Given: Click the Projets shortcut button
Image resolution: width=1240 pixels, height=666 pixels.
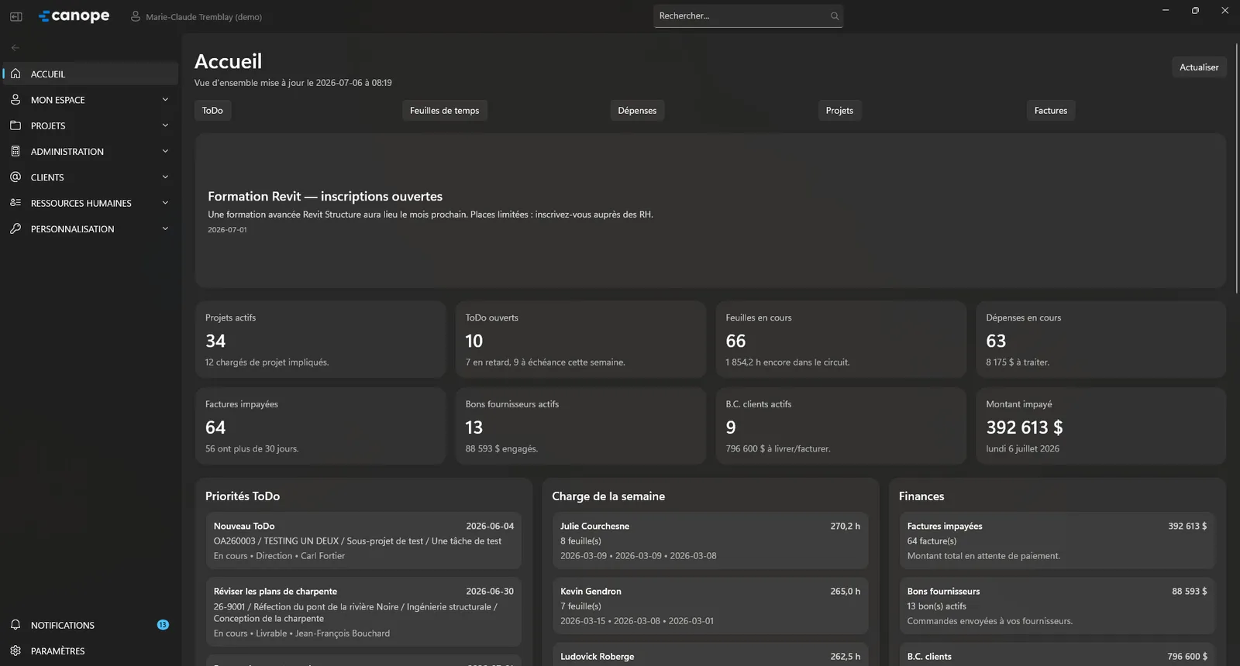Looking at the screenshot, I should pyautogui.click(x=839, y=110).
